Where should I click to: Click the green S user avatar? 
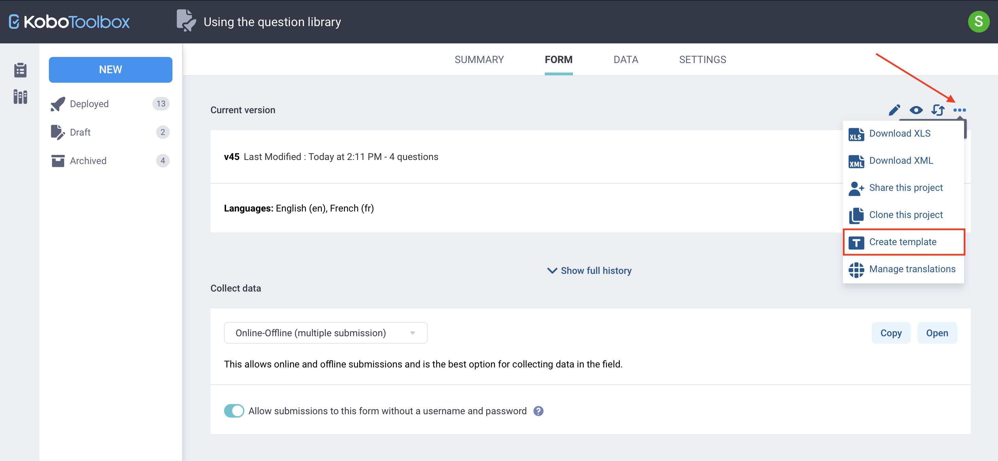click(978, 22)
